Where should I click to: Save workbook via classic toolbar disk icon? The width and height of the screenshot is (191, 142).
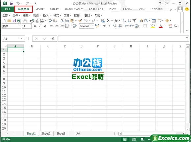[14, 21]
